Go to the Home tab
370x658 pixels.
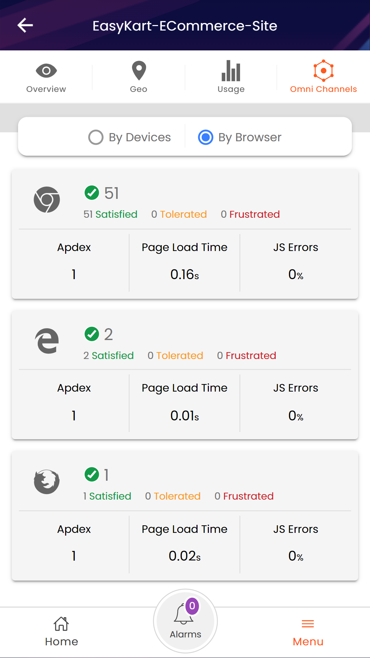click(61, 631)
